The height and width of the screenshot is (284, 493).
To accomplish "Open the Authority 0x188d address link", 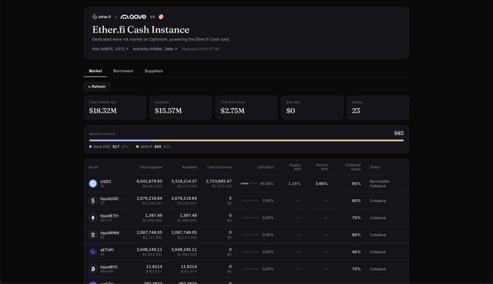I will click(x=155, y=49).
